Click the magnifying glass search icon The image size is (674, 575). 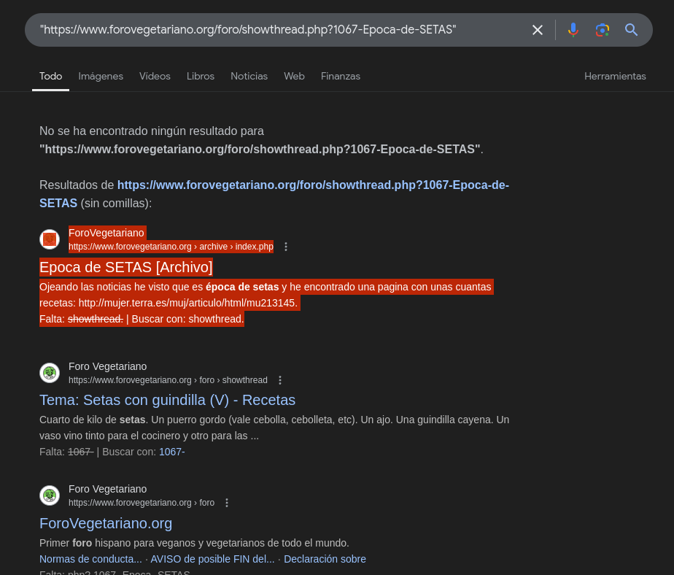point(631,30)
